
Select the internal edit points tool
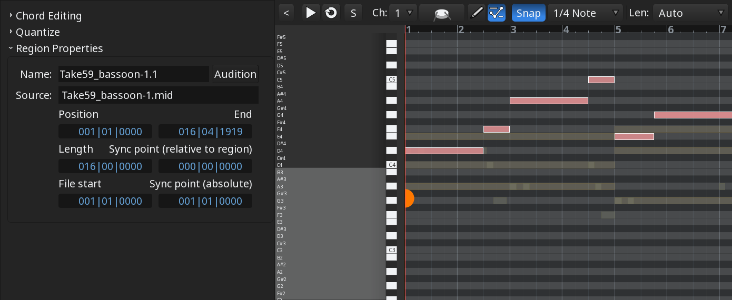pos(496,13)
